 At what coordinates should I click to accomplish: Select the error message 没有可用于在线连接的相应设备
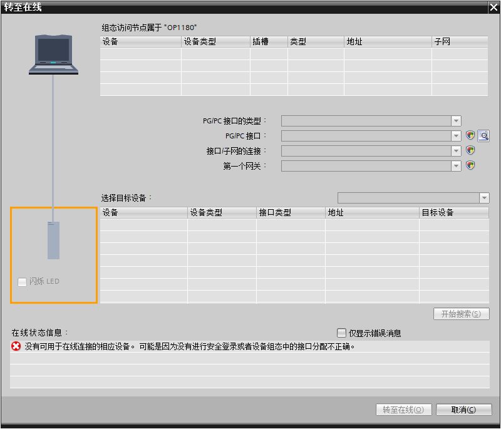(250, 346)
